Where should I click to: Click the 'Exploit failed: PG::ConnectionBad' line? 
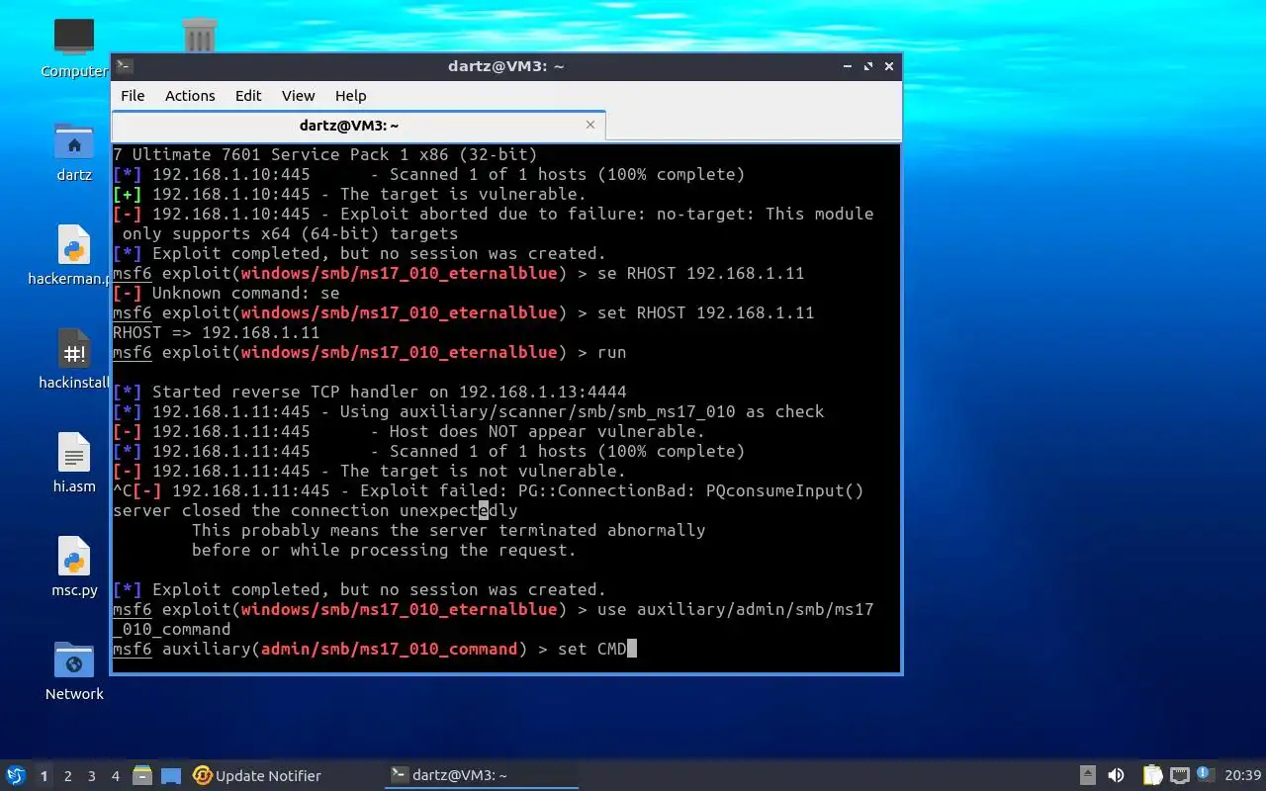tap(489, 490)
